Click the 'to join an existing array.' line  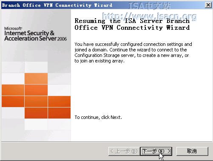(99, 61)
